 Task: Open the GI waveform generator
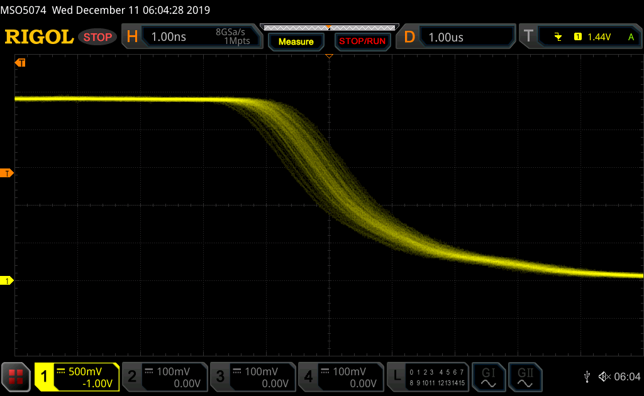488,377
